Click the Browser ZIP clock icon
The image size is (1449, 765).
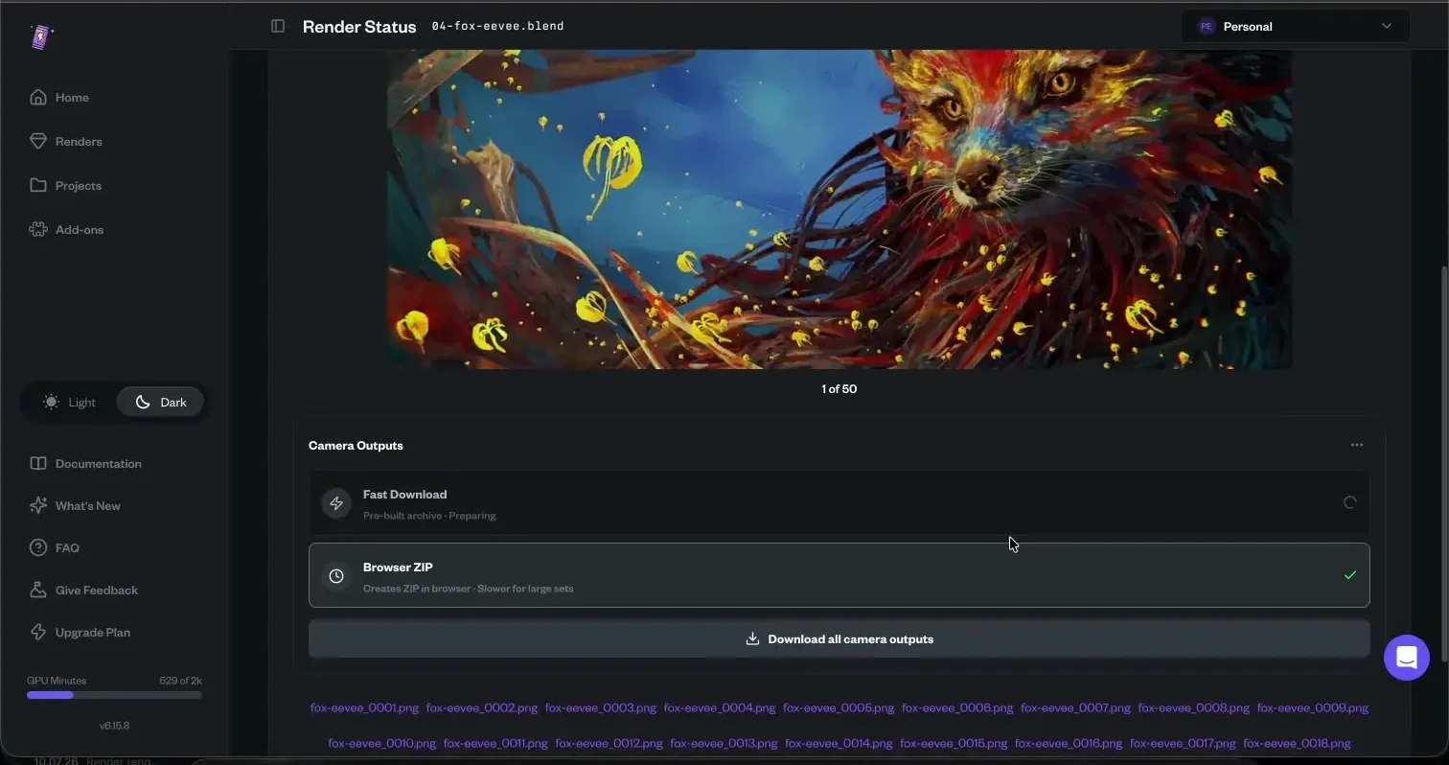(336, 576)
